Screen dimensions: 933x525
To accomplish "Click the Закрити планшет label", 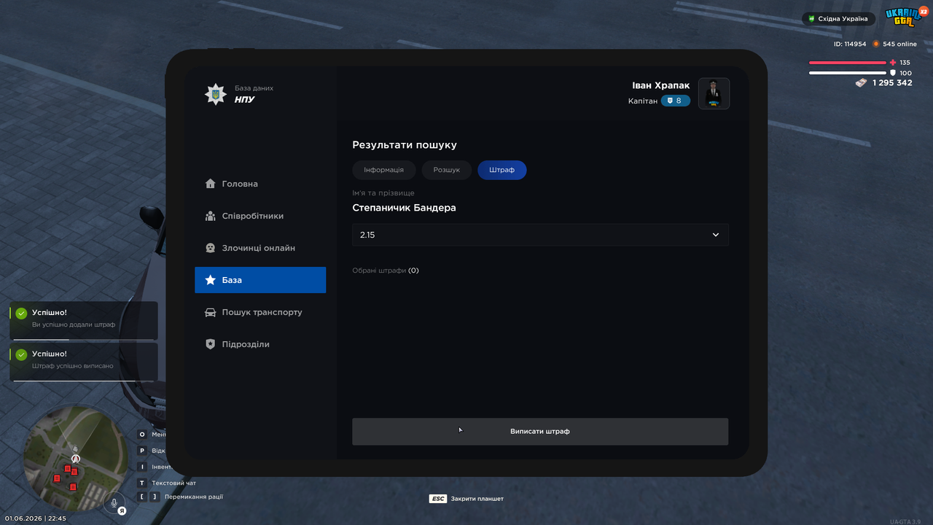I will pyautogui.click(x=477, y=499).
